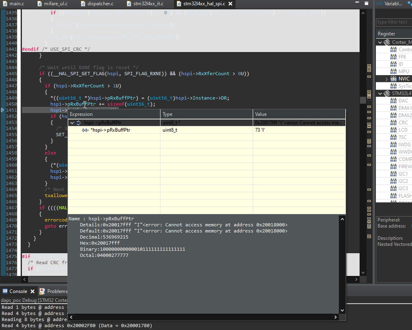Click the details pane scroll right arrow
The width and height of the screenshot is (412, 330).
coord(336,317)
